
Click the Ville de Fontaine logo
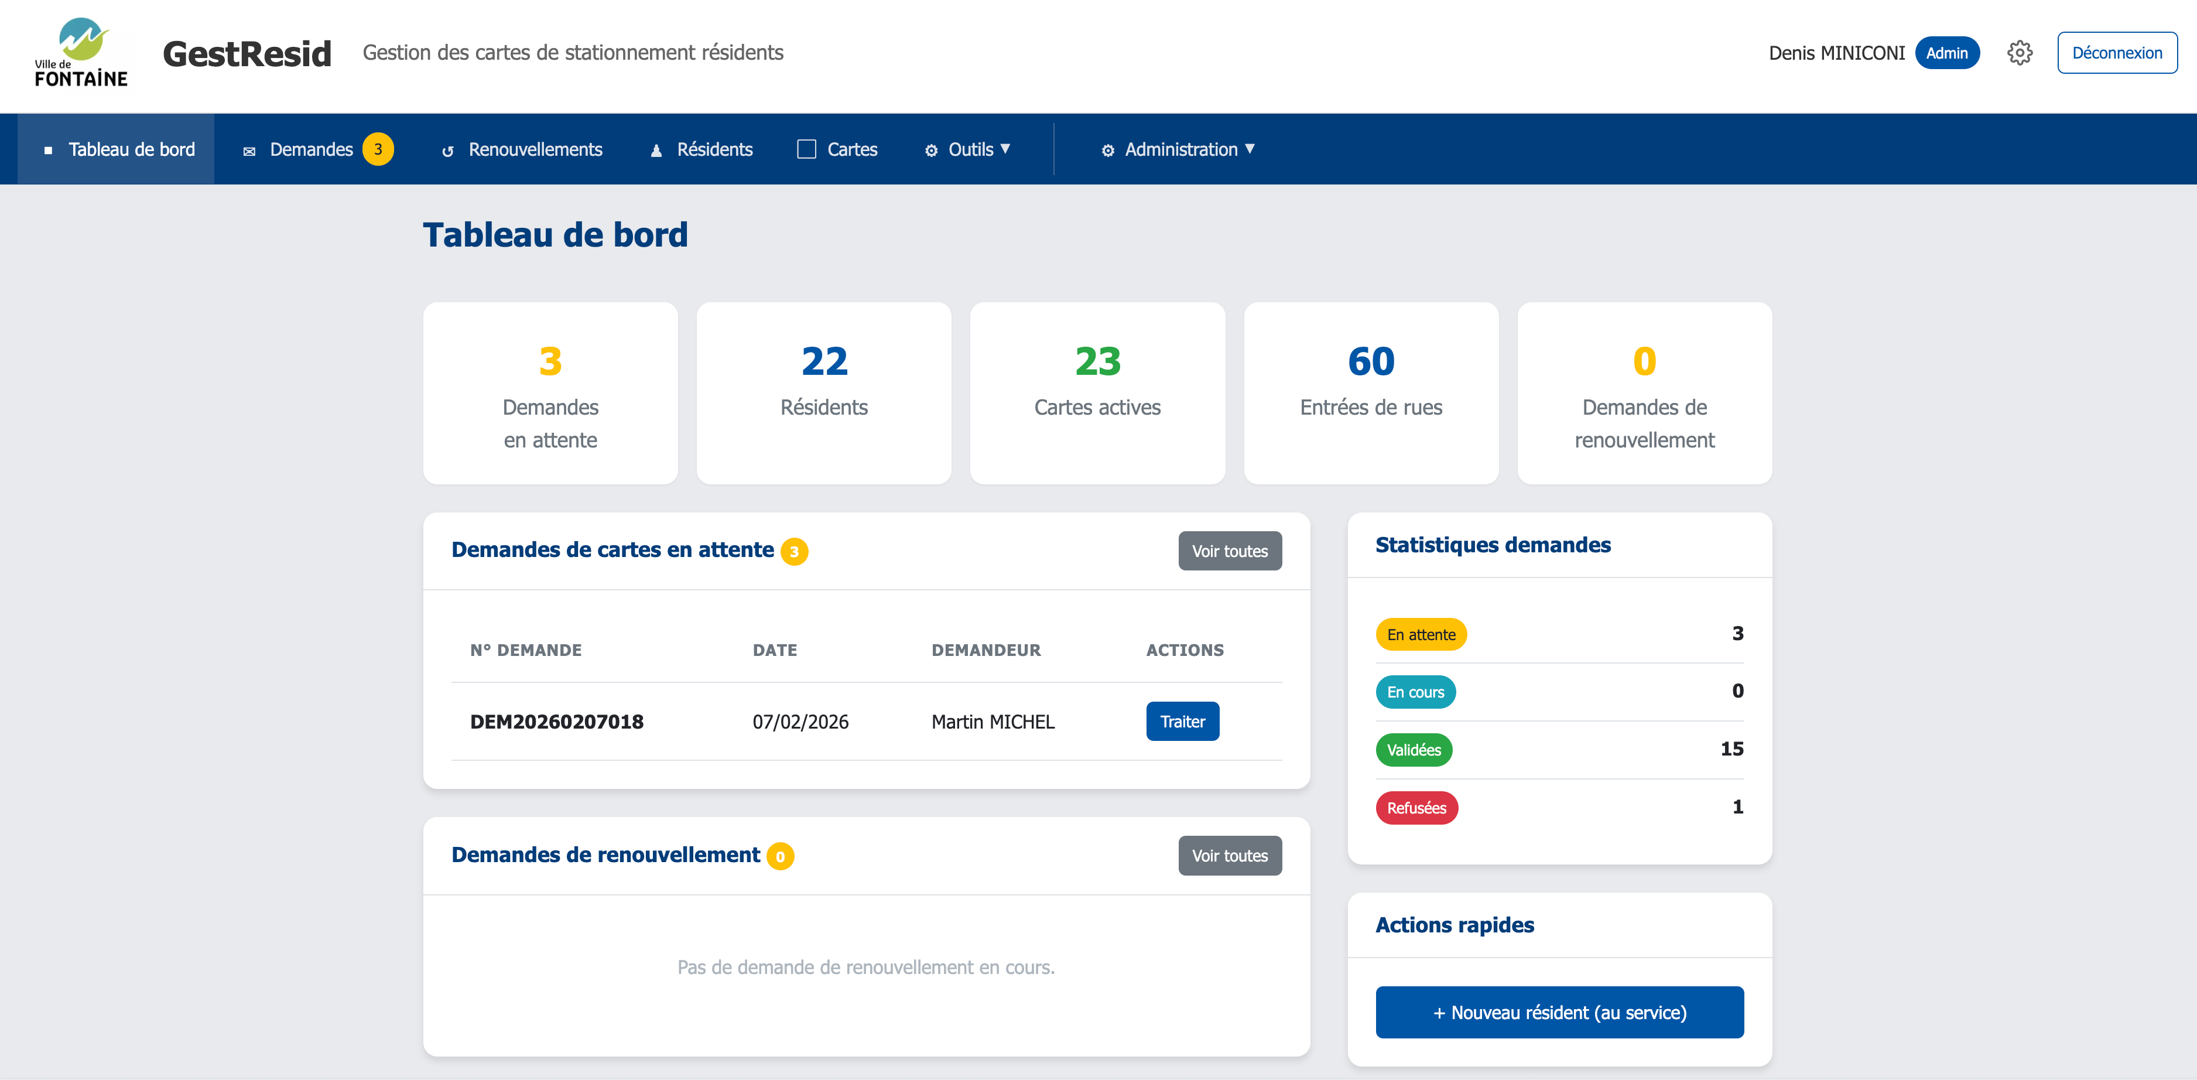click(x=81, y=53)
